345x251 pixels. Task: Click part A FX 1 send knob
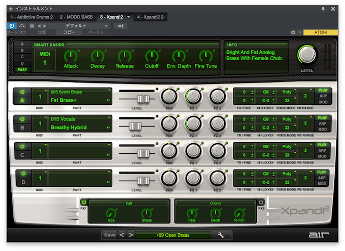pos(193,96)
